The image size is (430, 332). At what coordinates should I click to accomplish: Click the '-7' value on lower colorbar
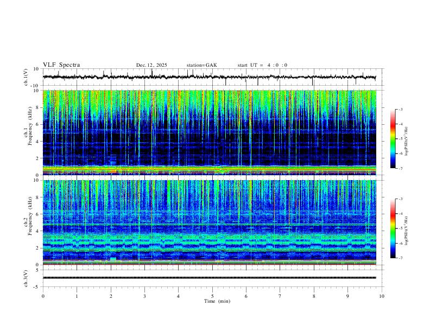tap(400, 258)
